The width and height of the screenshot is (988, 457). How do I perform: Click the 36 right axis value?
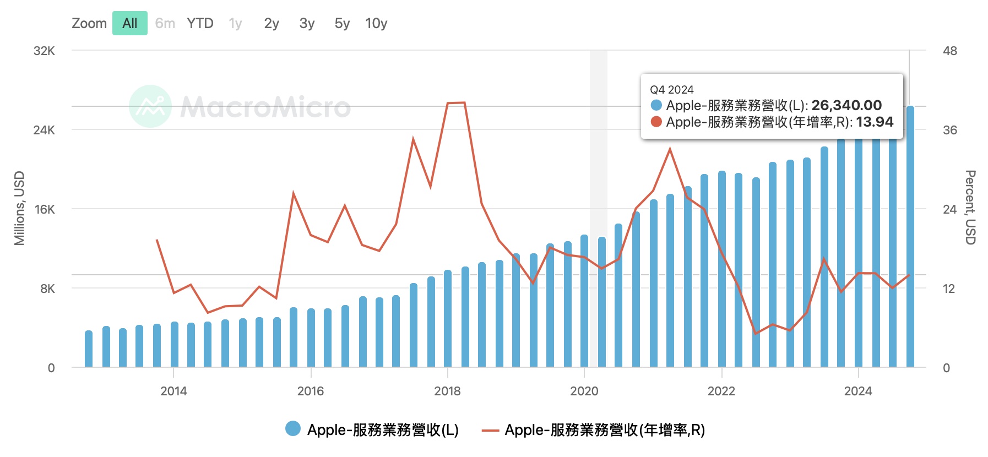point(950,130)
